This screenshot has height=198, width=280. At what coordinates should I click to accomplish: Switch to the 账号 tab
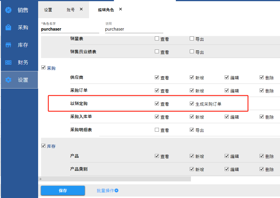[x=70, y=10]
